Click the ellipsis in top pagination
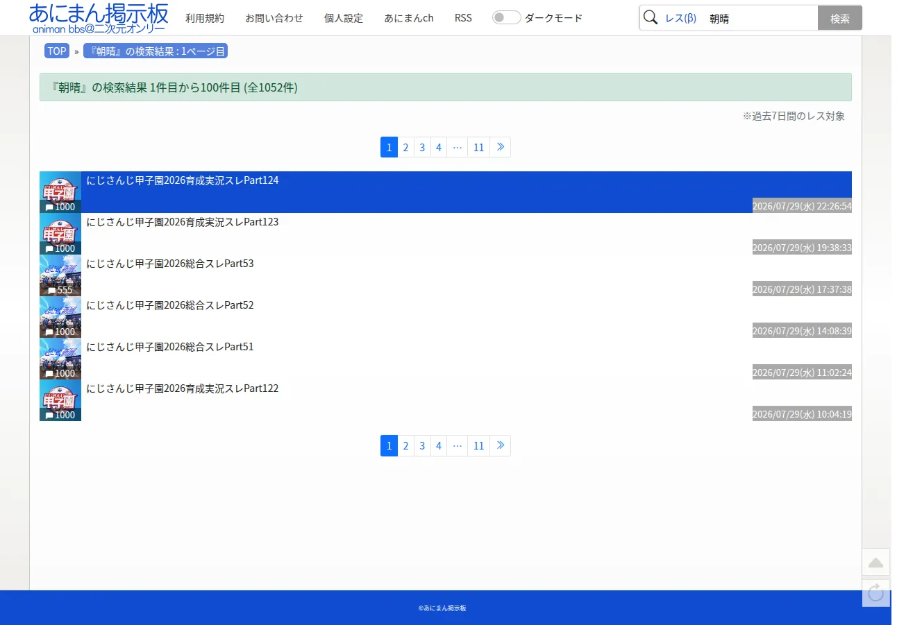Screen dimensions: 897x625 457,147
